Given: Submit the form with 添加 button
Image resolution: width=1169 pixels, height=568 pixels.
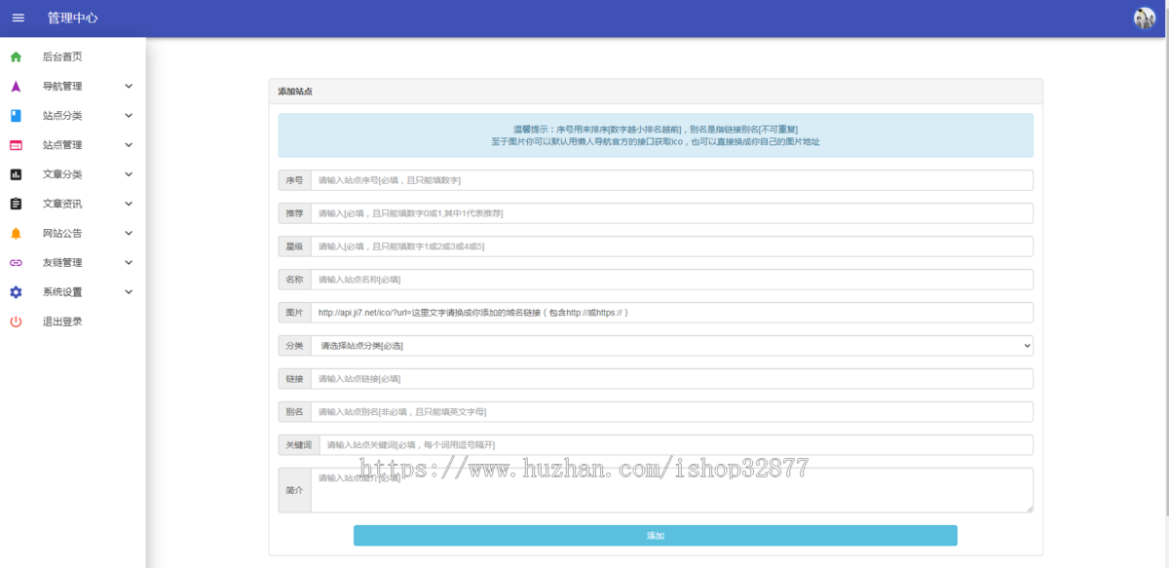Looking at the screenshot, I should (656, 536).
